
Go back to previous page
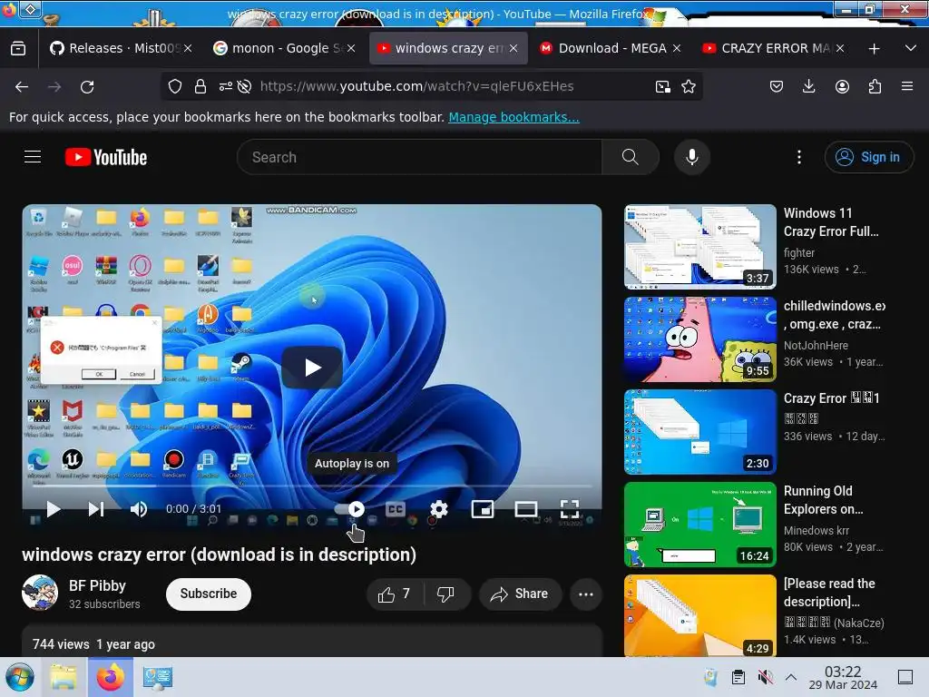[22, 86]
